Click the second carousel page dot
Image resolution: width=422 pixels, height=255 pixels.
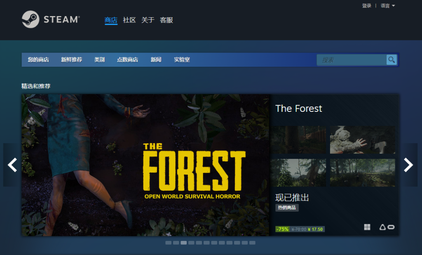pos(176,243)
